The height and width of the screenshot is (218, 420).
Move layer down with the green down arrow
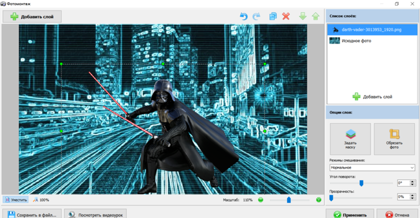[303, 16]
